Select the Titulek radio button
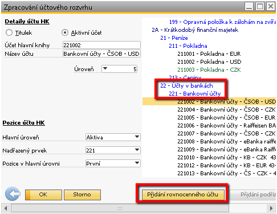The image size is (277, 214). (x=9, y=32)
